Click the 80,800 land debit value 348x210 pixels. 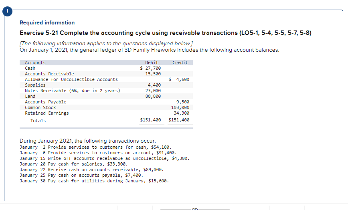coord(153,96)
